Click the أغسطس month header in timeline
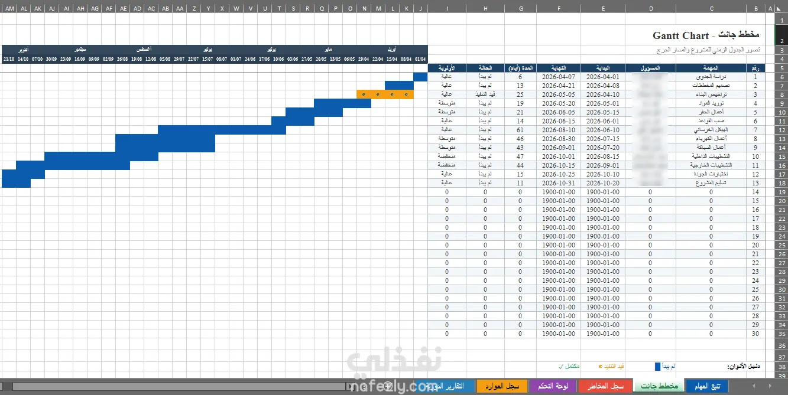The height and width of the screenshot is (395, 788). 144,50
